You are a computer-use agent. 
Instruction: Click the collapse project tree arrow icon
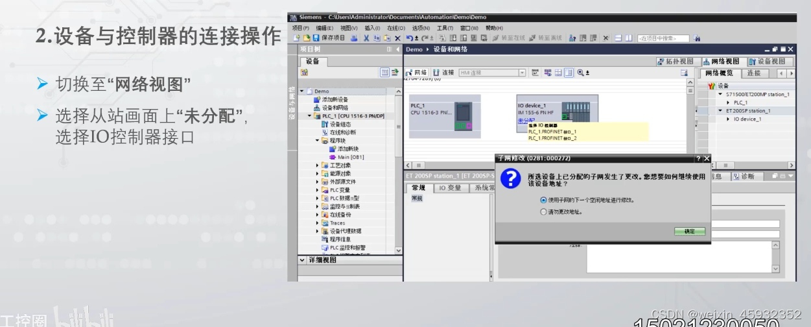click(397, 49)
